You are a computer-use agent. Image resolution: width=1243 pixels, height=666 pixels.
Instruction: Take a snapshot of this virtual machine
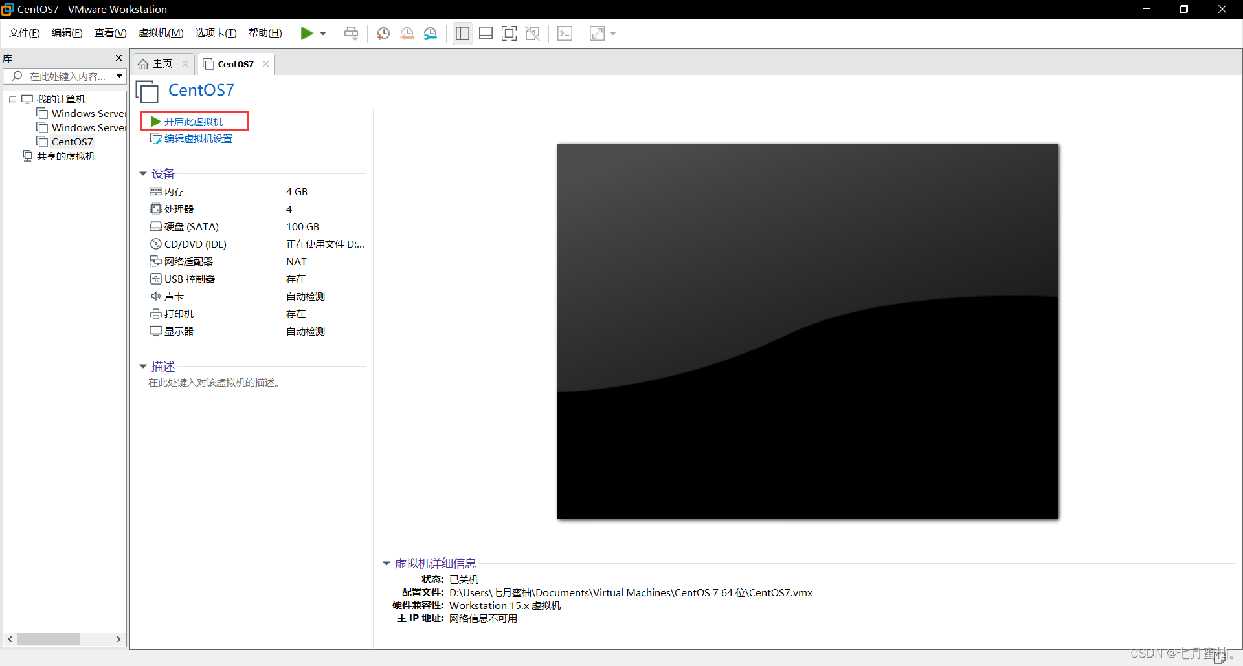[x=383, y=33]
